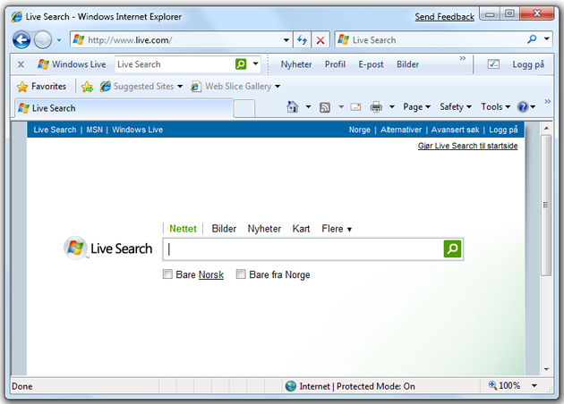Image resolution: width=564 pixels, height=404 pixels.
Task: Open the Suggested Sites dropdown
Action: pos(141,86)
